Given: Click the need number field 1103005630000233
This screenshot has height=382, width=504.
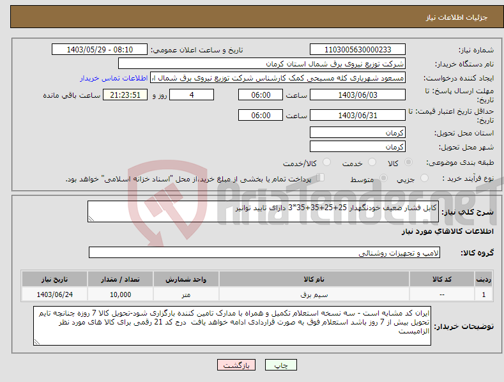Looking at the screenshot, I should (x=358, y=50).
